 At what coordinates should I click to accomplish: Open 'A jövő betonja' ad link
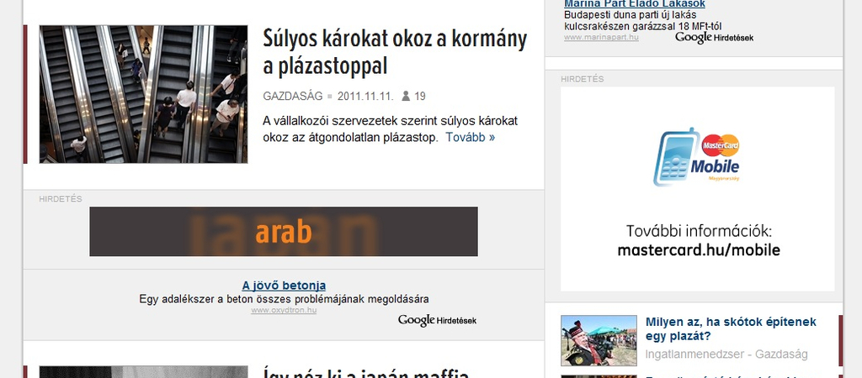[x=284, y=286]
